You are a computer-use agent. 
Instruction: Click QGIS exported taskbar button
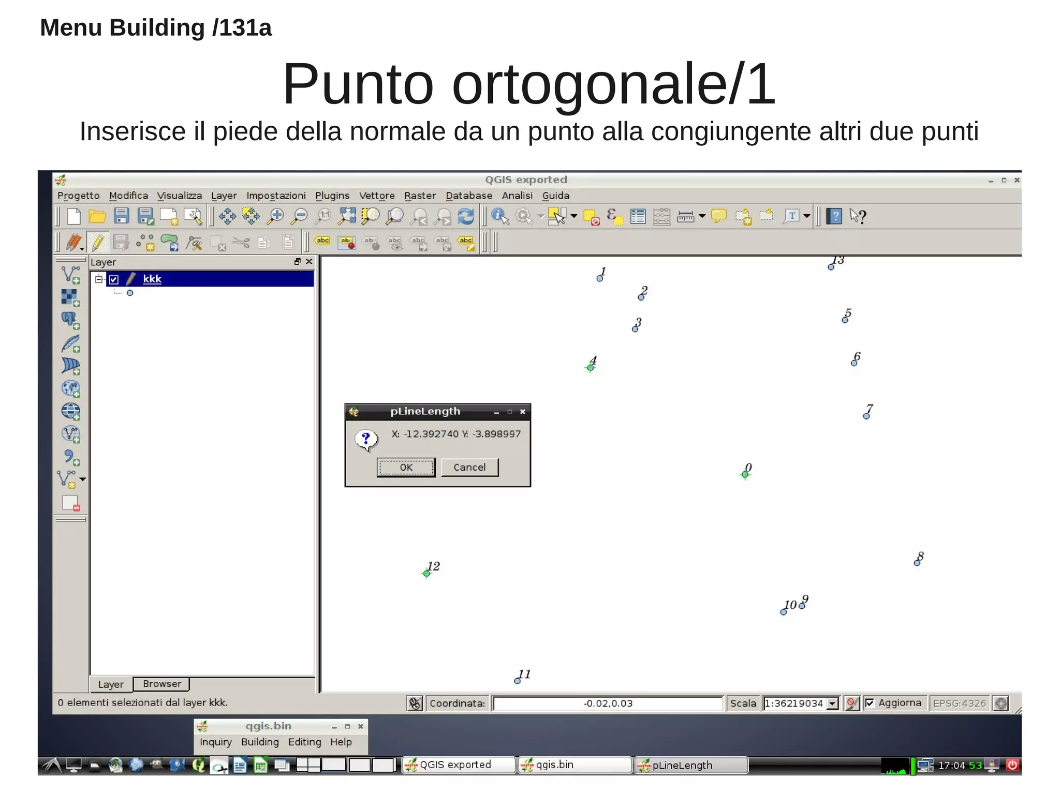click(x=459, y=765)
